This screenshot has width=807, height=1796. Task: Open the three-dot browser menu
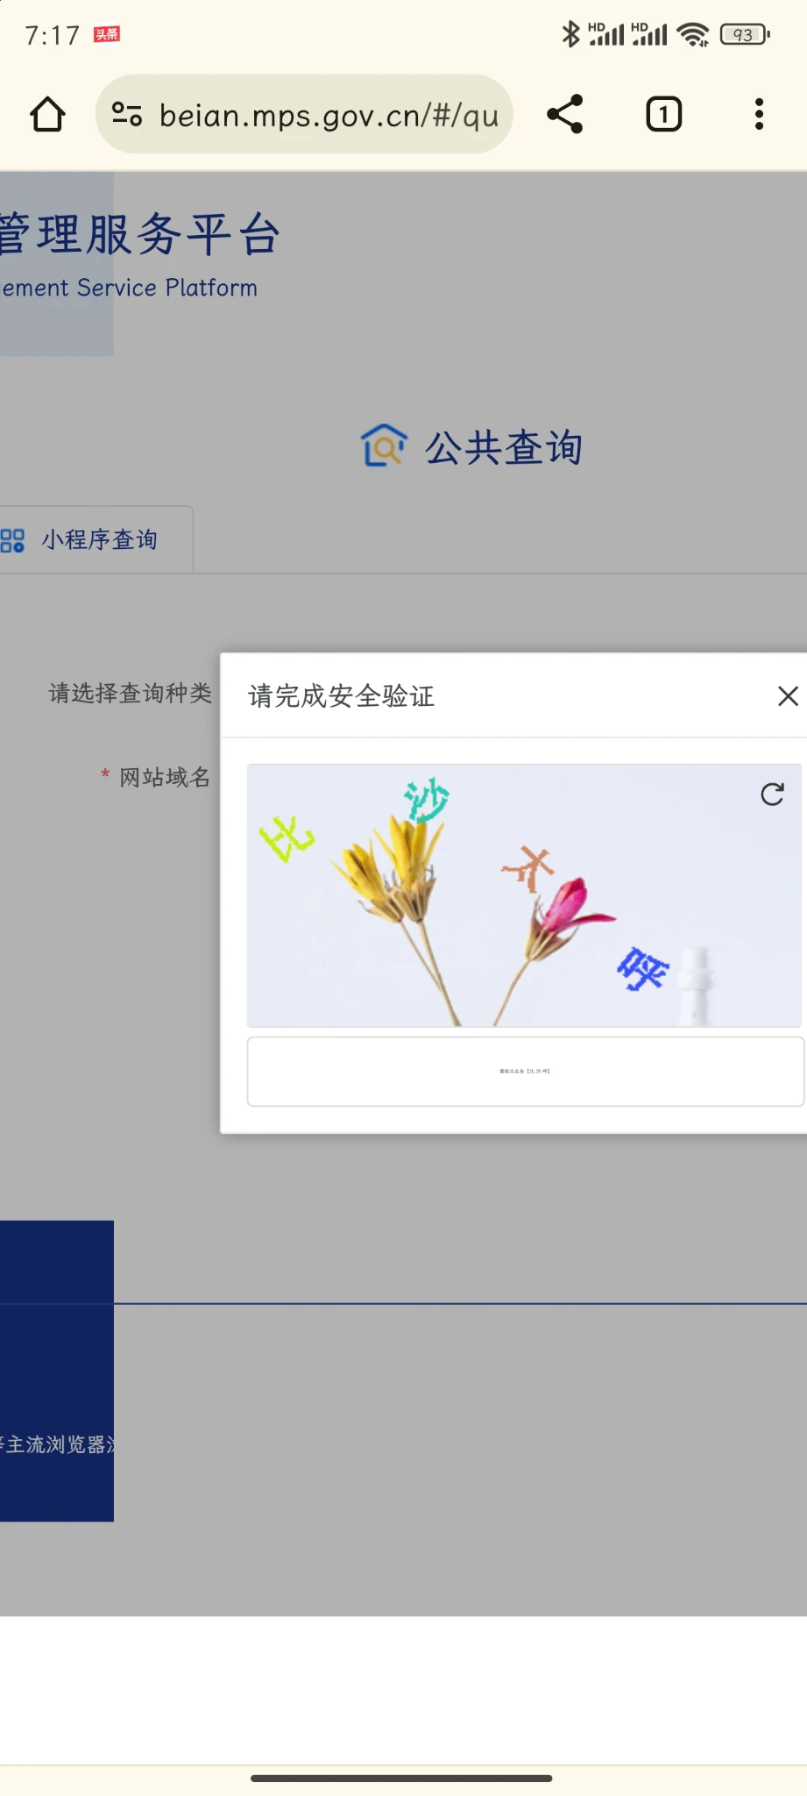click(759, 115)
